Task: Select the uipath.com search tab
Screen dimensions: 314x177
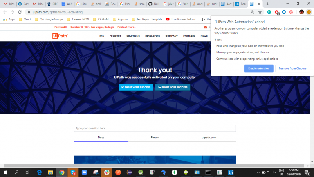Action: pos(209,138)
